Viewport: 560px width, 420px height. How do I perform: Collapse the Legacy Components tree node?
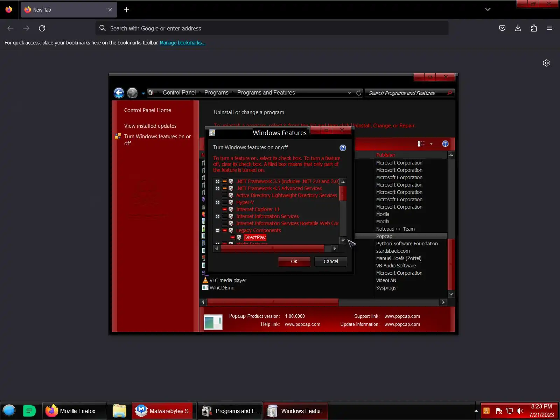(x=217, y=230)
